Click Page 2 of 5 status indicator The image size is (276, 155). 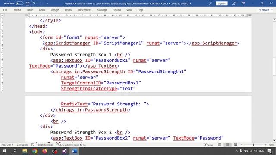point(7,145)
